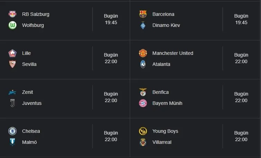The image size is (261, 158).
Task: Click the Manchester United crest
Action: [x=143, y=53]
